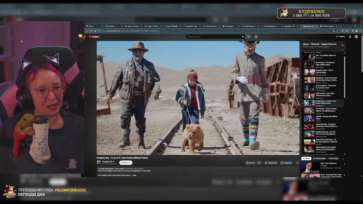Click Поделиться share button

tap(271, 163)
